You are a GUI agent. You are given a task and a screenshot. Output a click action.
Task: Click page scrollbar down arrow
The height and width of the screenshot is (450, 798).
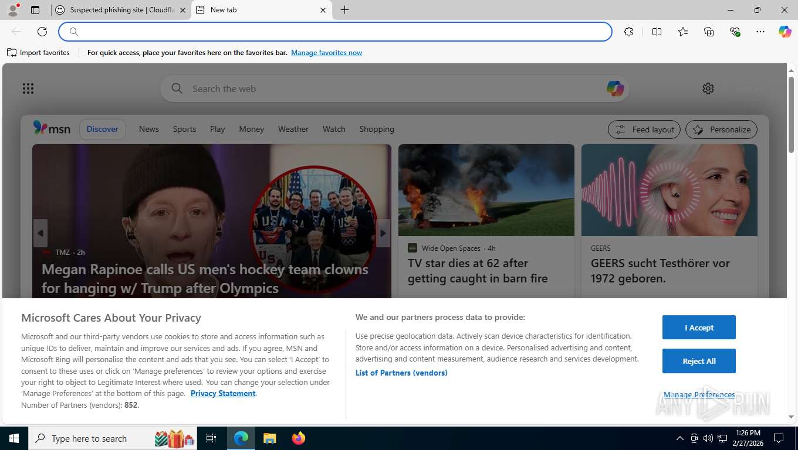[791, 417]
